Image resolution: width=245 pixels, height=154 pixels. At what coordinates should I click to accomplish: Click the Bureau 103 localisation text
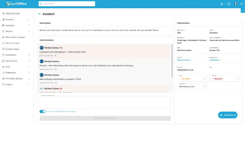(x=215, y=50)
